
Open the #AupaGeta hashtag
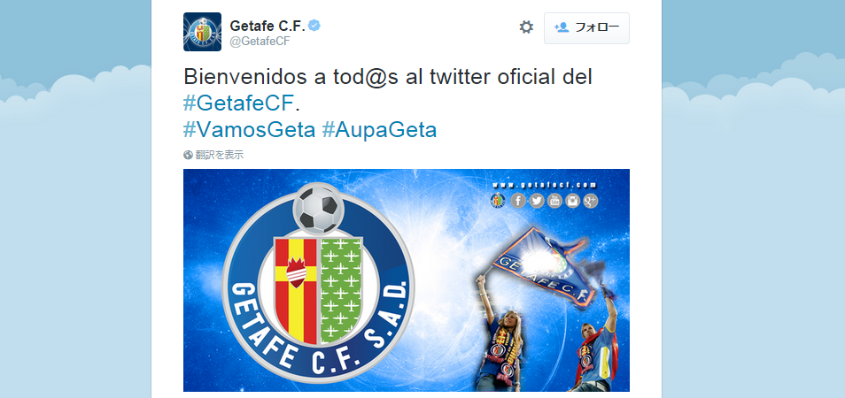(379, 130)
